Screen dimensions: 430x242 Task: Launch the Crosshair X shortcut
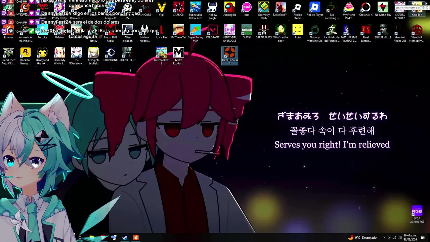click(x=366, y=9)
